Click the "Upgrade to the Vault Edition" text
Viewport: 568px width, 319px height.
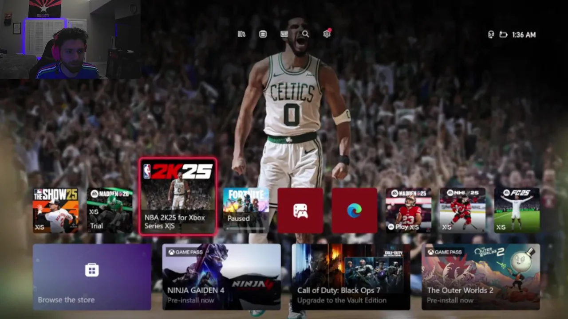pyautogui.click(x=342, y=300)
